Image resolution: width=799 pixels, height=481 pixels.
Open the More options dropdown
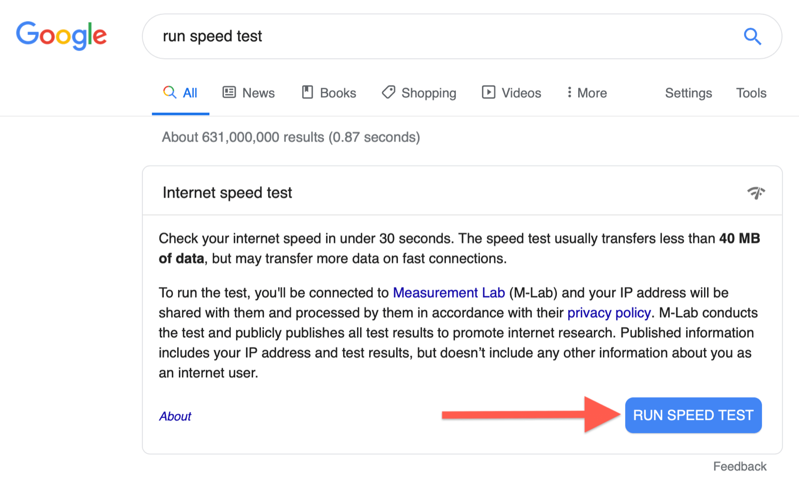587,93
